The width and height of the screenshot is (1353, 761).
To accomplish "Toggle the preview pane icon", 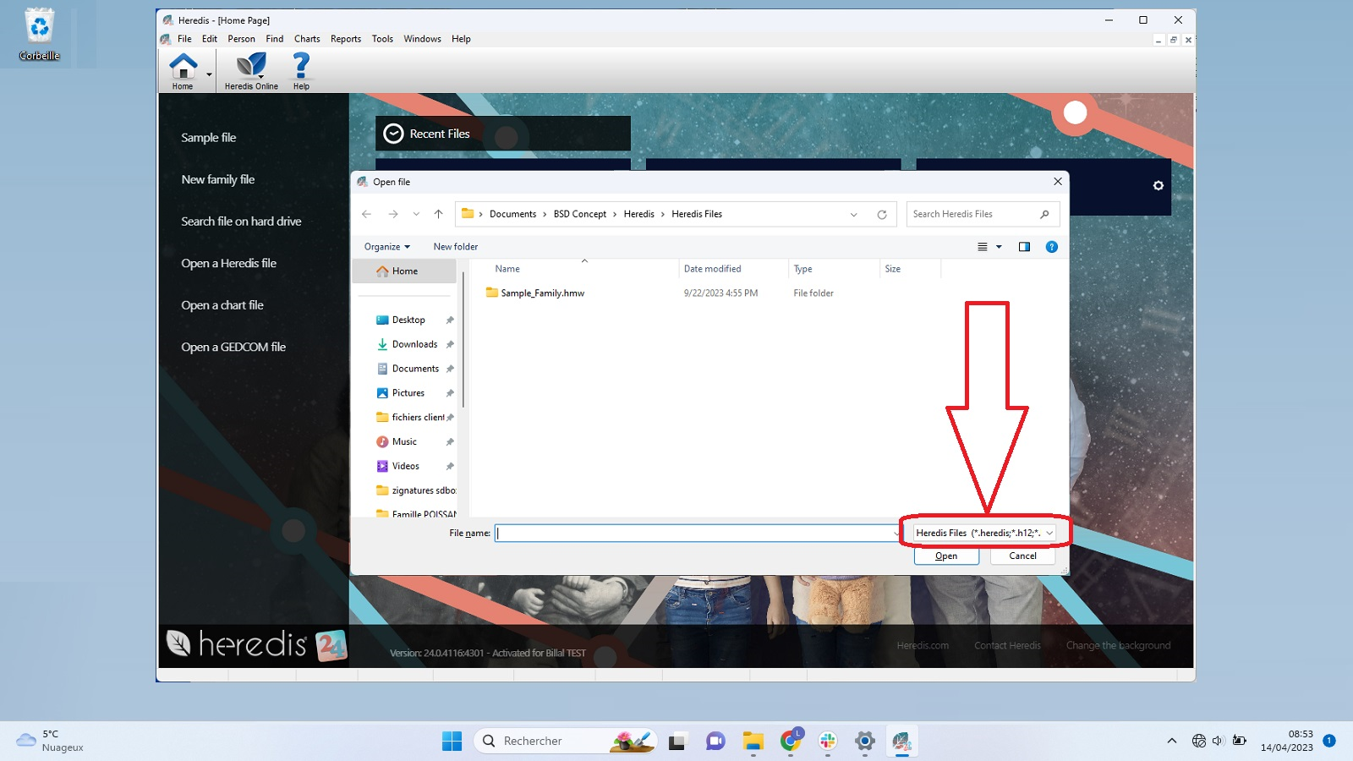I will [1024, 247].
